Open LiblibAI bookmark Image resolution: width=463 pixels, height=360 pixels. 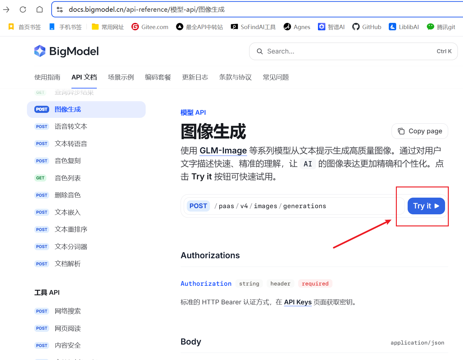(x=404, y=27)
